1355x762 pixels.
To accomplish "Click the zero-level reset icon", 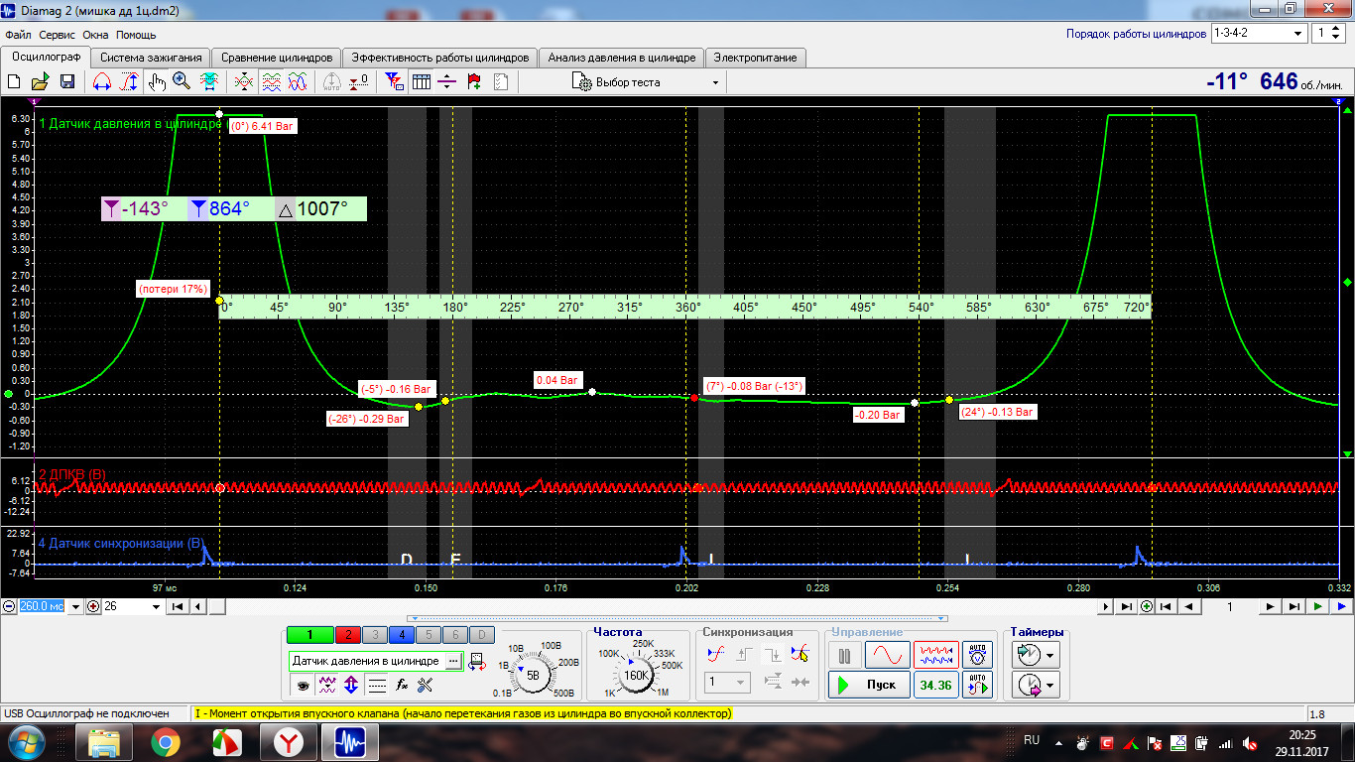I will tap(359, 82).
